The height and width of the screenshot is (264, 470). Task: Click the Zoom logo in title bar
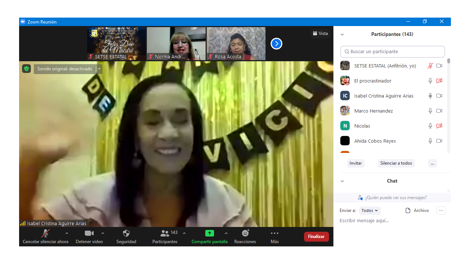pos(23,22)
